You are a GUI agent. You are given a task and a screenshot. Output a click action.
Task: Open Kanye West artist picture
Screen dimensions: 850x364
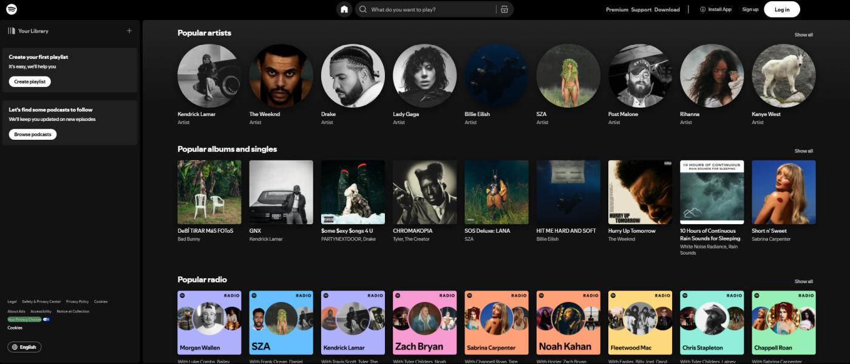(784, 75)
